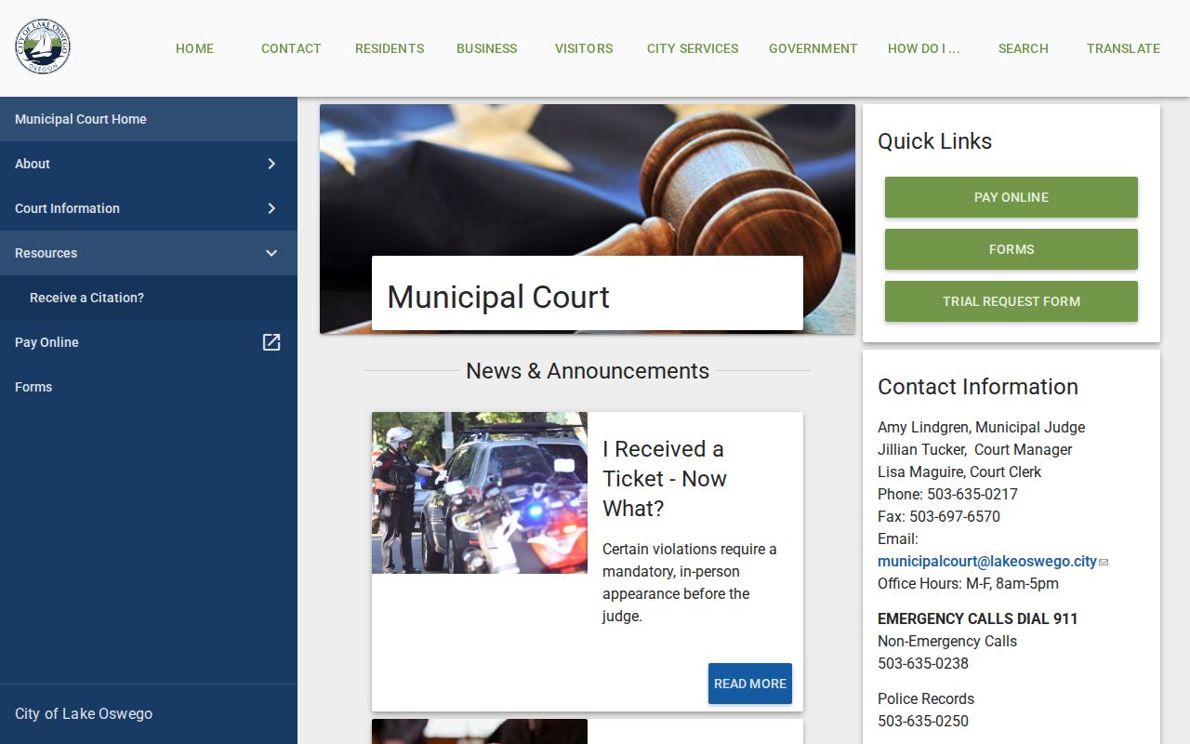
Task: Open Receive a Citation? sidebar link
Action: coord(149,298)
